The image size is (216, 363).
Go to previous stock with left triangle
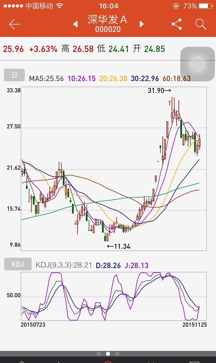click(x=75, y=24)
